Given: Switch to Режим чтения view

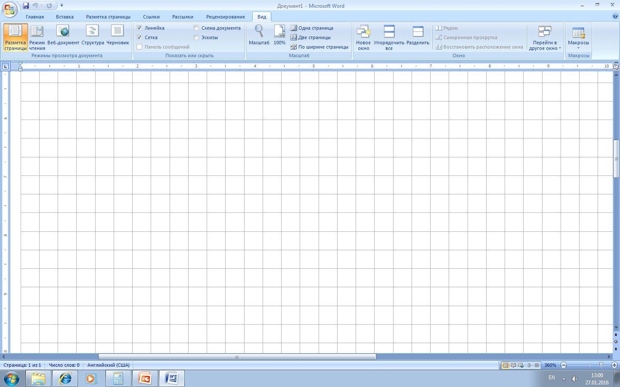Looking at the screenshot, I should pos(37,37).
